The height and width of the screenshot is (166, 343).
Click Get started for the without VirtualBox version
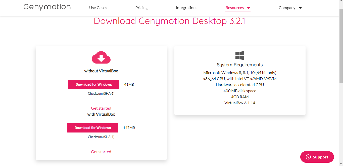(x=101, y=108)
